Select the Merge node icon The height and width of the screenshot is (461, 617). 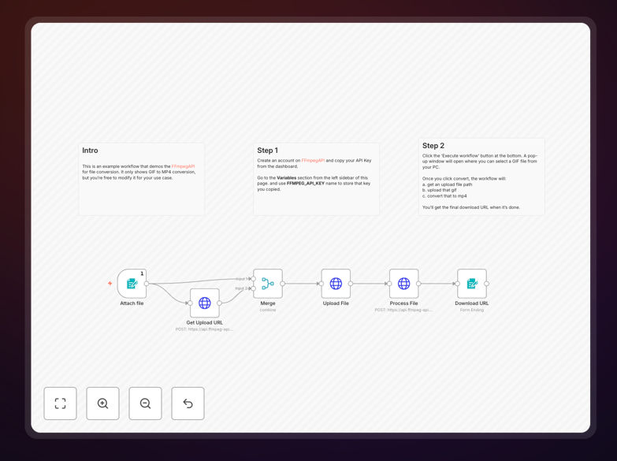click(x=268, y=284)
